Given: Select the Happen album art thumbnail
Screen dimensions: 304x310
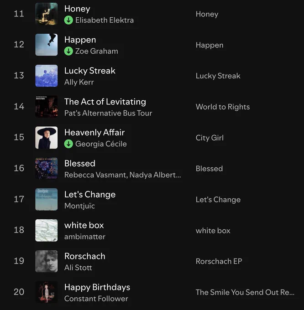Looking at the screenshot, I should click(47, 45).
